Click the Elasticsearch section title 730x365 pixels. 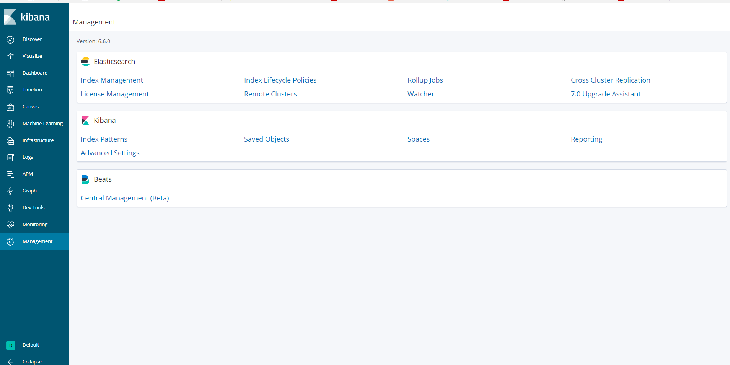coord(114,62)
